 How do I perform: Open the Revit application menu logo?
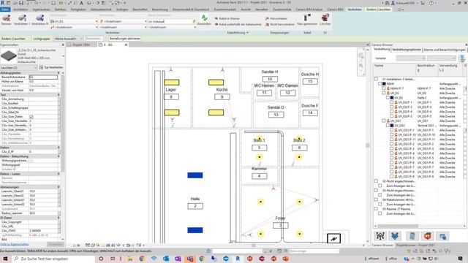click(3, 3)
